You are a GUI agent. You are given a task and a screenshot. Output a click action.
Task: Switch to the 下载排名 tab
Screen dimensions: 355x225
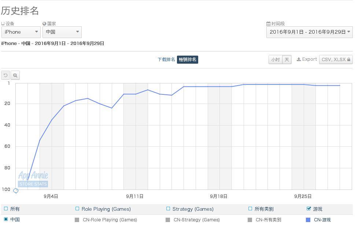click(166, 60)
